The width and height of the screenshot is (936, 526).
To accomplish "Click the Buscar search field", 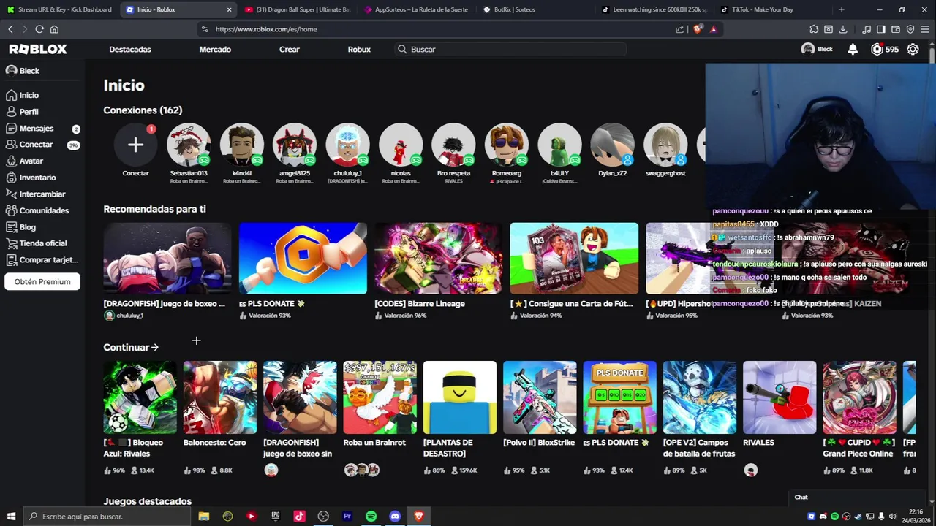I will 510,49.
